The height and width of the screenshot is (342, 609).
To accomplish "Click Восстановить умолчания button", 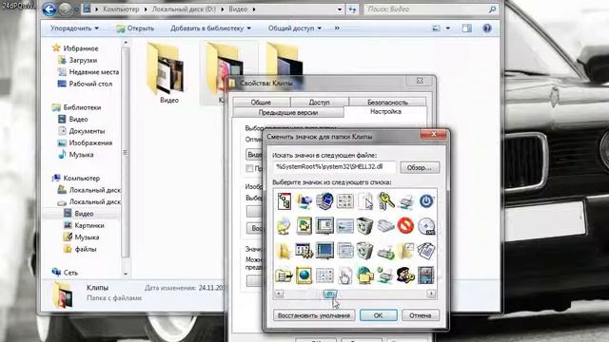I will 314,315.
